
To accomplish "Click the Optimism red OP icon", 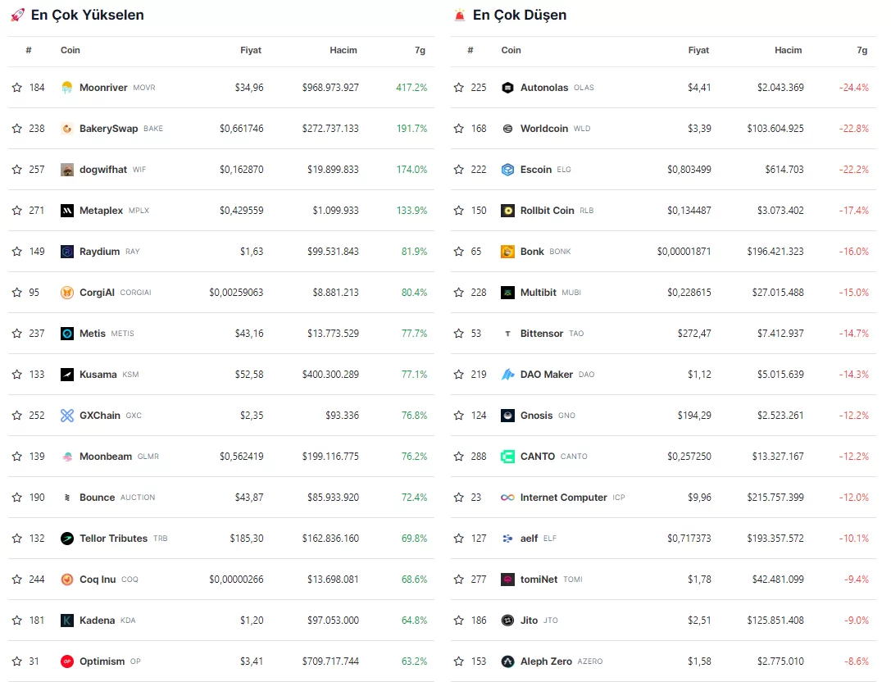I will click(x=67, y=662).
